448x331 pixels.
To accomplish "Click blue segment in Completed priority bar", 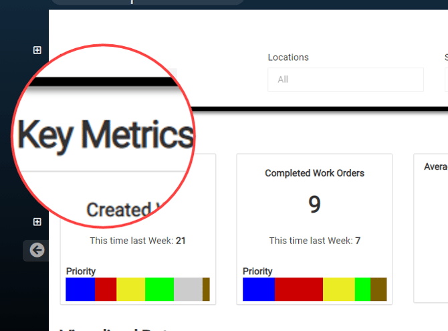I will tap(259, 290).
